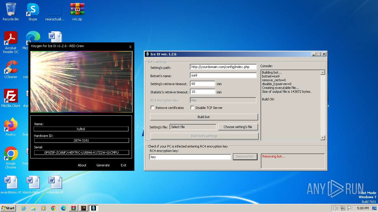Open Acrobat Reader DC desktop icon
The image size is (378, 212).
(11, 43)
